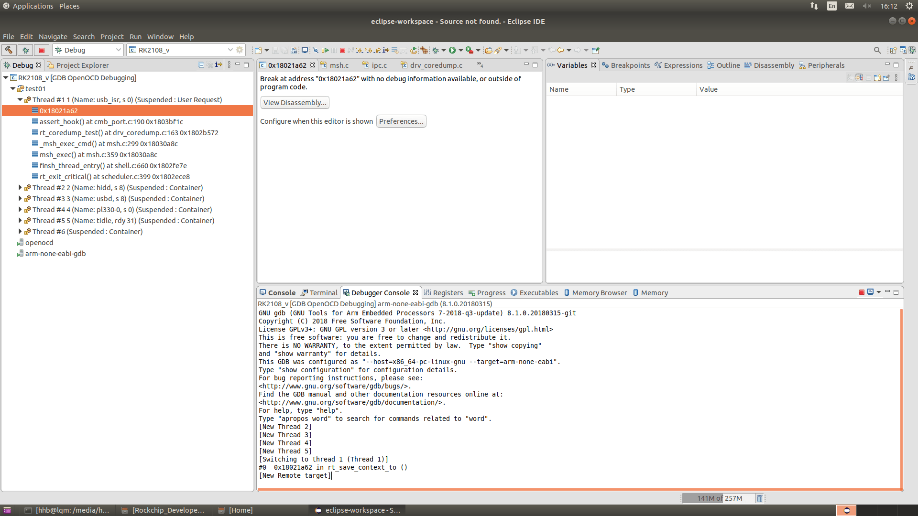Click the Open Perspective icon
The width and height of the screenshot is (918, 516).
893,50
